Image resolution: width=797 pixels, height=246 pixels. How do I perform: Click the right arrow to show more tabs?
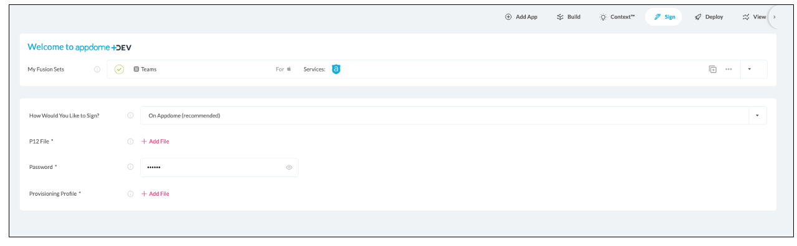tap(775, 17)
